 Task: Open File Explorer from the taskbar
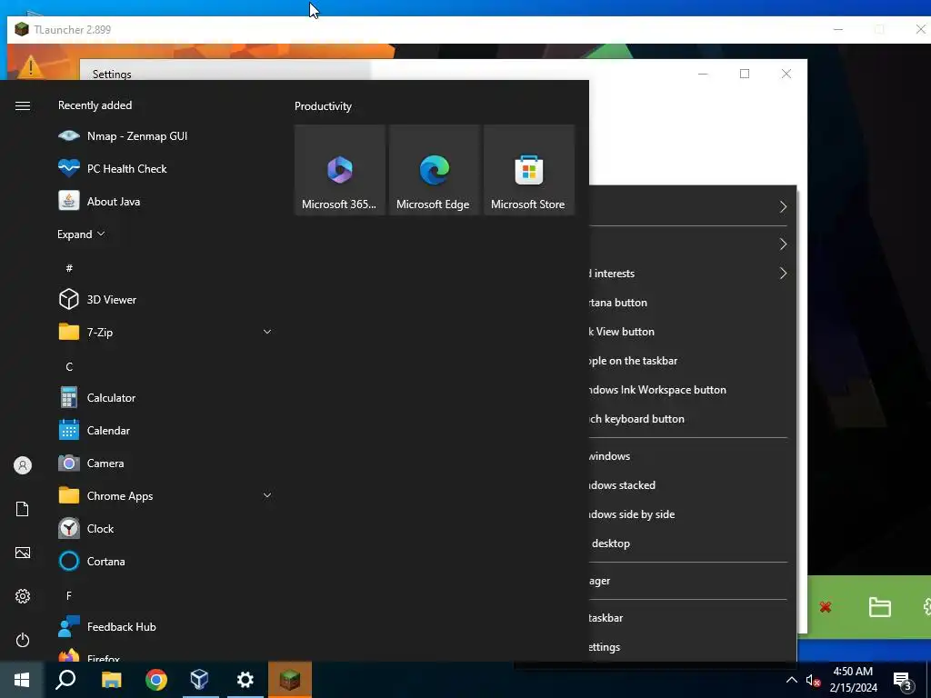coord(111,680)
